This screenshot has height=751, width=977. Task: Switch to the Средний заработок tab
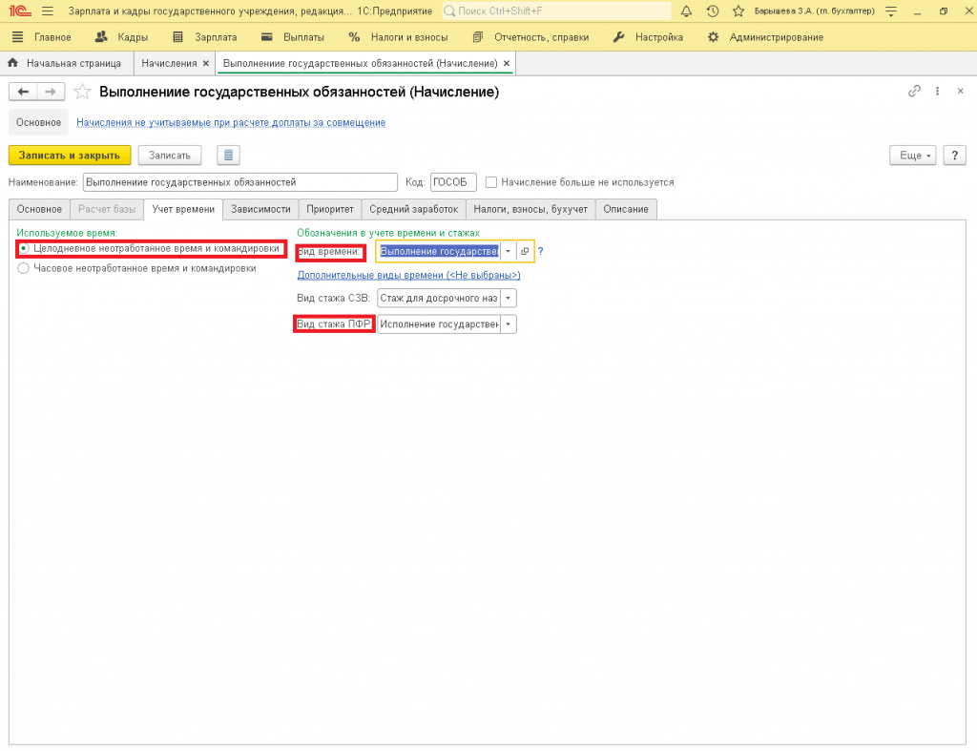(x=413, y=209)
